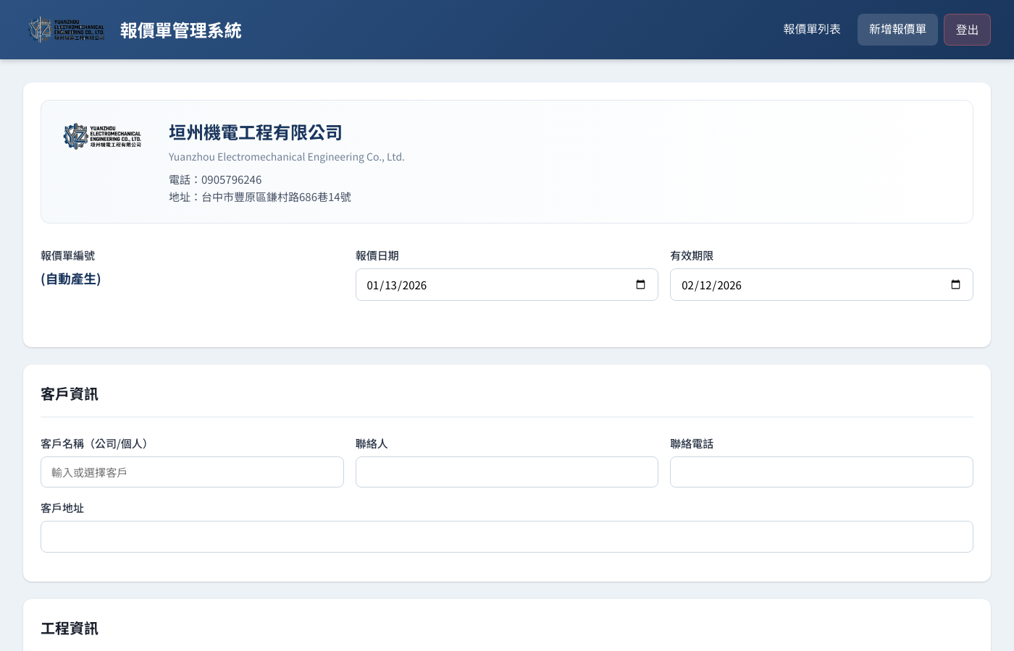The width and height of the screenshot is (1014, 651).
Task: Open the 報價單列表 menu item
Action: coord(812,29)
